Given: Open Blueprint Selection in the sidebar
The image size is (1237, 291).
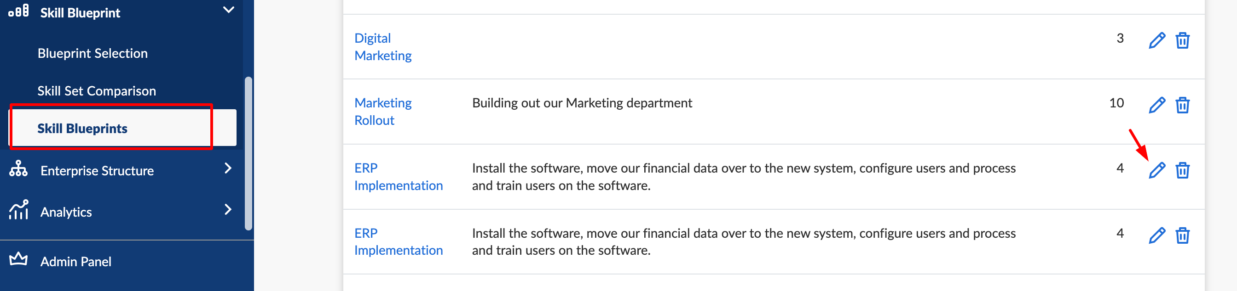Looking at the screenshot, I should coord(92,53).
